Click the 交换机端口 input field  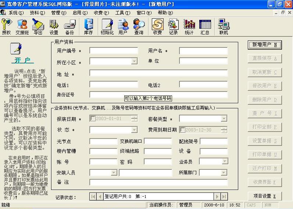(158, 141)
